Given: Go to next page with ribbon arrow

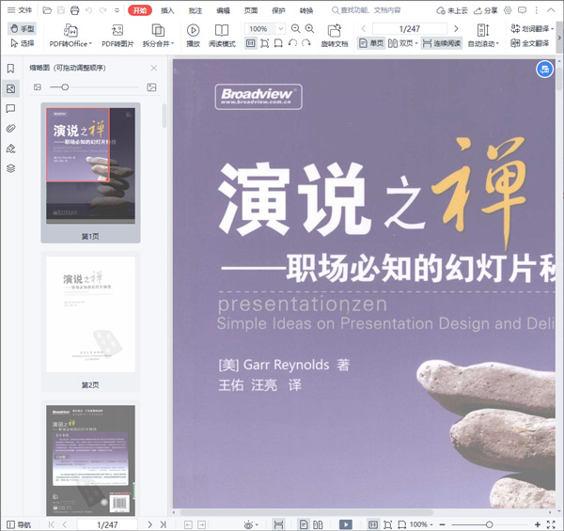Looking at the screenshot, I should 456,28.
